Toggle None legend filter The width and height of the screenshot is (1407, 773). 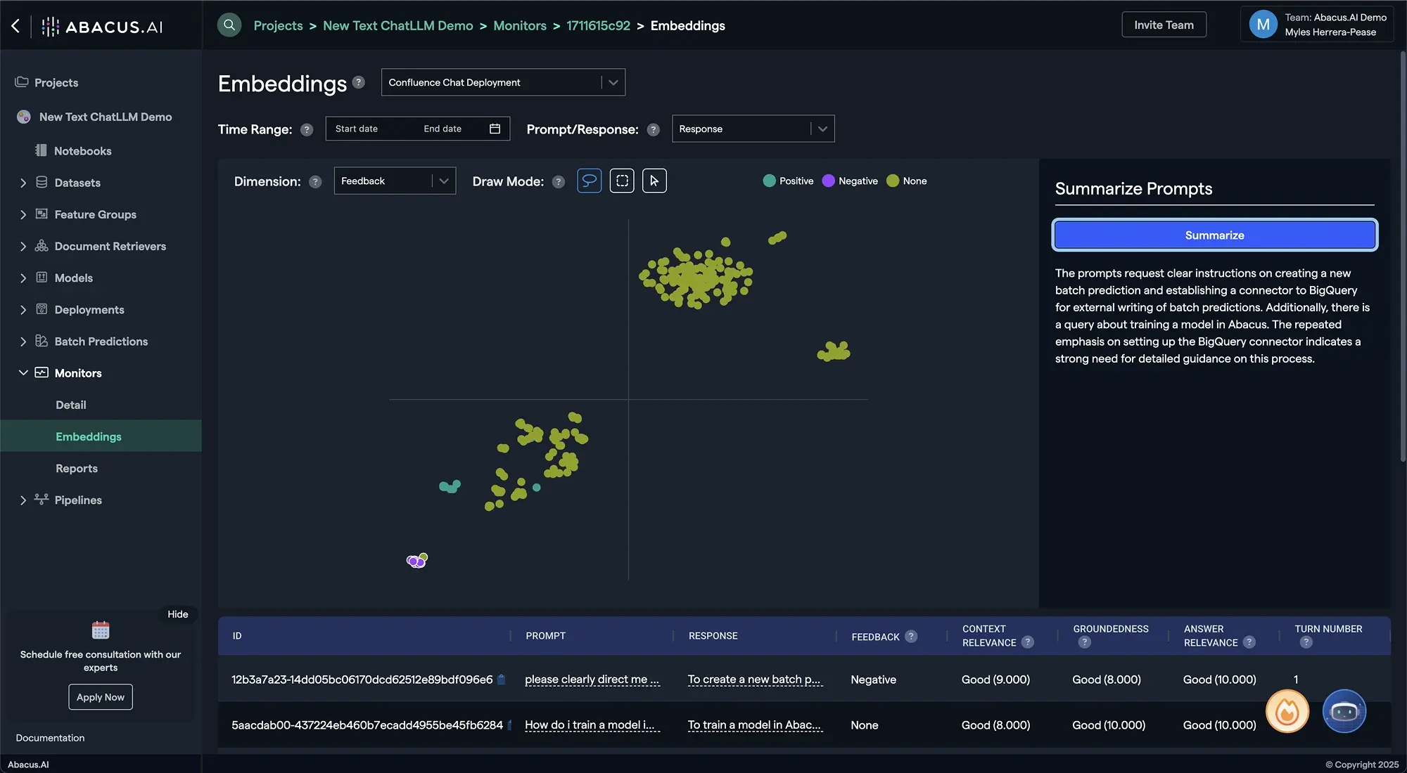[x=907, y=181]
